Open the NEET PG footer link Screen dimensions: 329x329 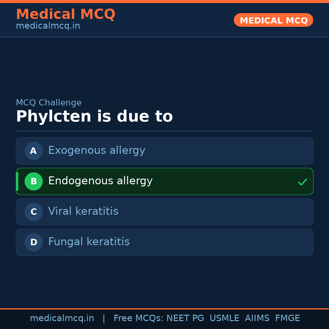click(185, 318)
